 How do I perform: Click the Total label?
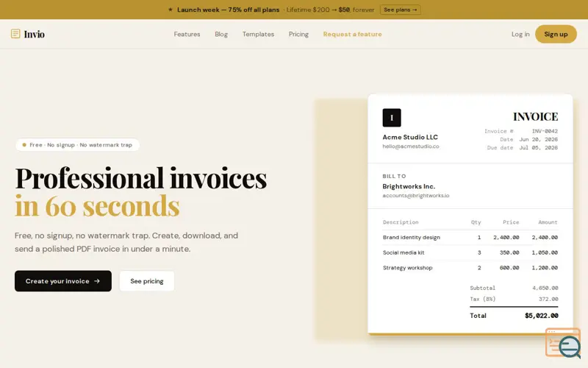tap(478, 316)
